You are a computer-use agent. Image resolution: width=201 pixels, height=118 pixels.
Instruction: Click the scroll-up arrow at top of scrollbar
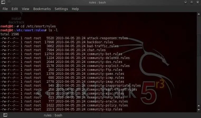pyautogui.click(x=199, y=14)
